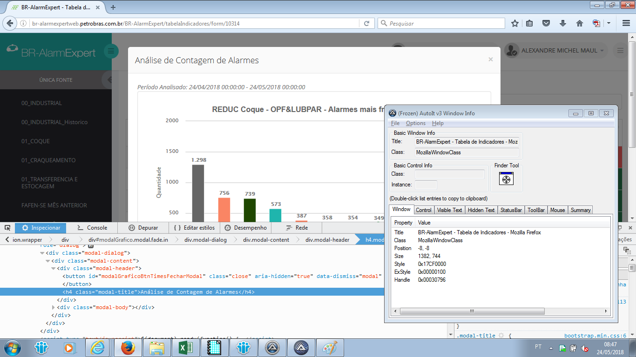Collapse the ÚNICA FONTE sidebar arrow
636x357 pixels.
[x=108, y=80]
